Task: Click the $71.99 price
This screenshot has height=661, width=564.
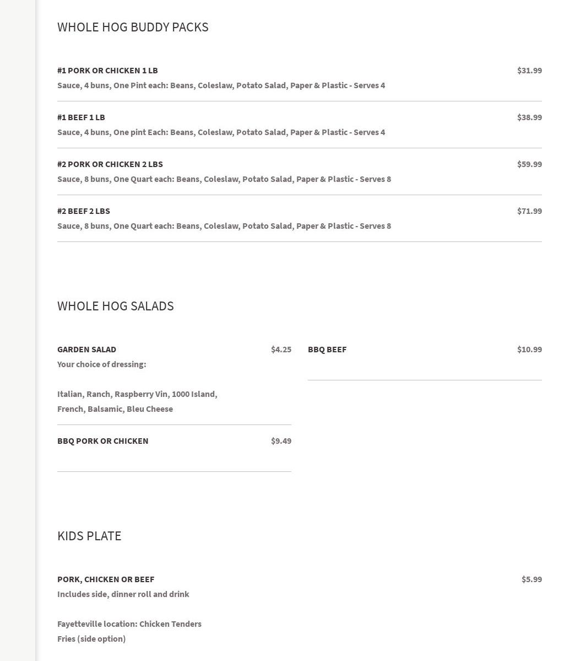Action: 529,211
